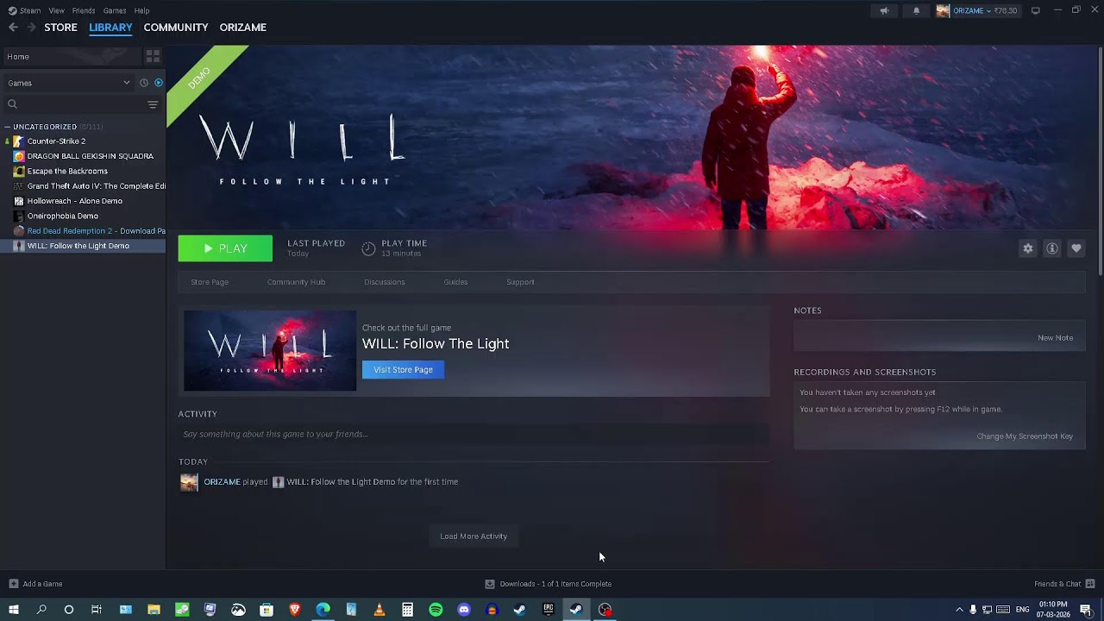Select Oneirophobia Demo in list
The height and width of the screenshot is (621, 1104).
[62, 216]
